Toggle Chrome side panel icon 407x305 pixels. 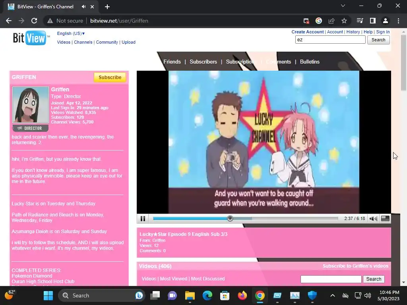[372, 21]
